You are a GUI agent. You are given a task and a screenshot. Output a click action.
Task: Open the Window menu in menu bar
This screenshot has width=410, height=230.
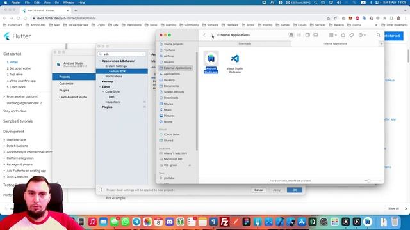click(69, 3)
